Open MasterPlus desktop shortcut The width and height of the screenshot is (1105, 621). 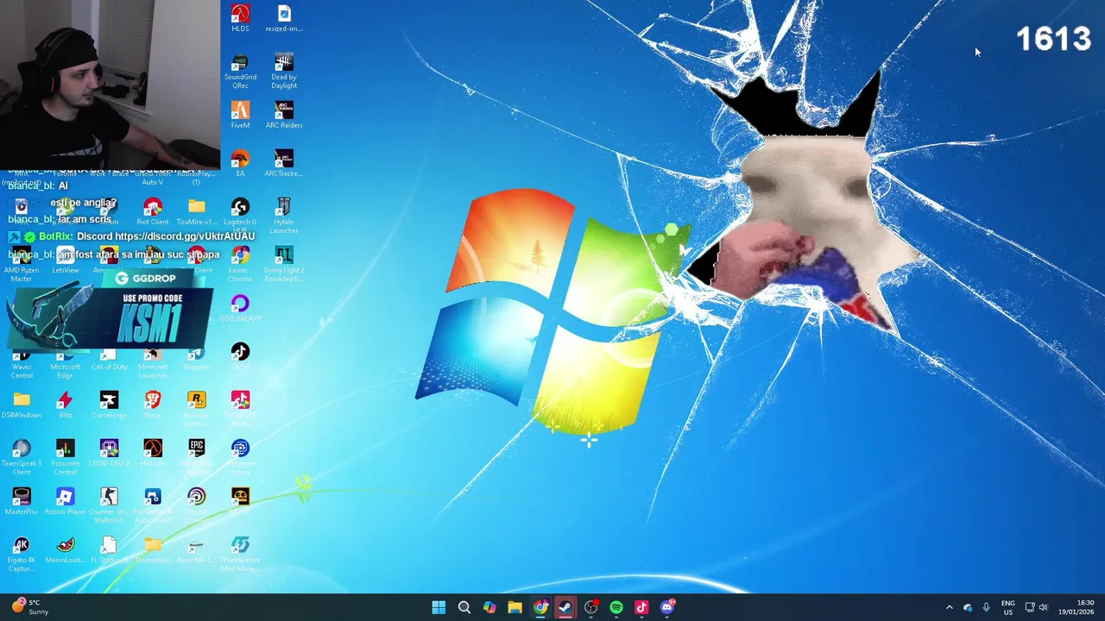[x=22, y=501]
